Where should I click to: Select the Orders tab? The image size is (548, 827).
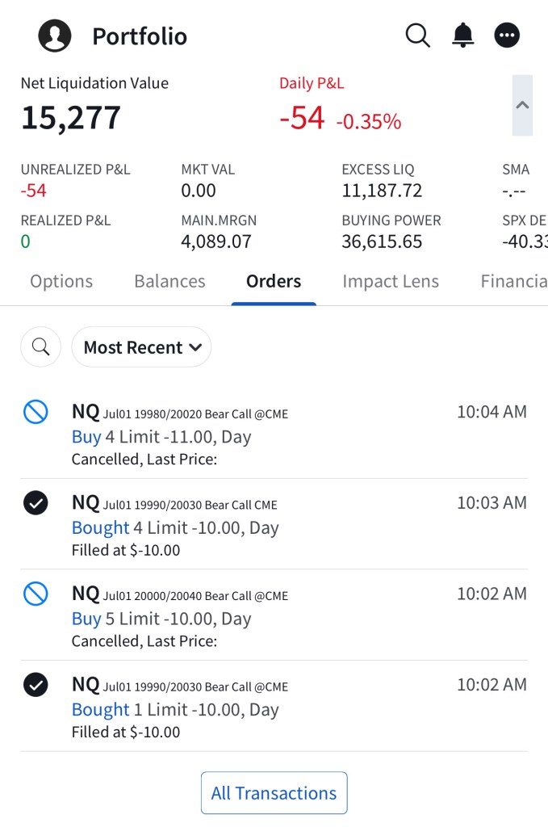274,281
